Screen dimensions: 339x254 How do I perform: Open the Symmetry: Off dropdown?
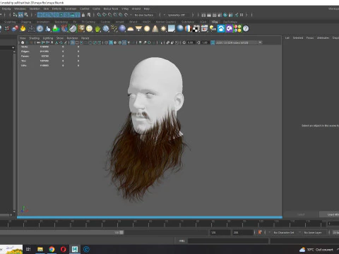pyautogui.click(x=177, y=15)
